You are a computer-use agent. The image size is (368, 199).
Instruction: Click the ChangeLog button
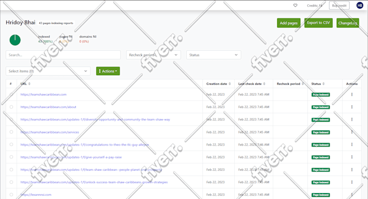tap(347, 23)
